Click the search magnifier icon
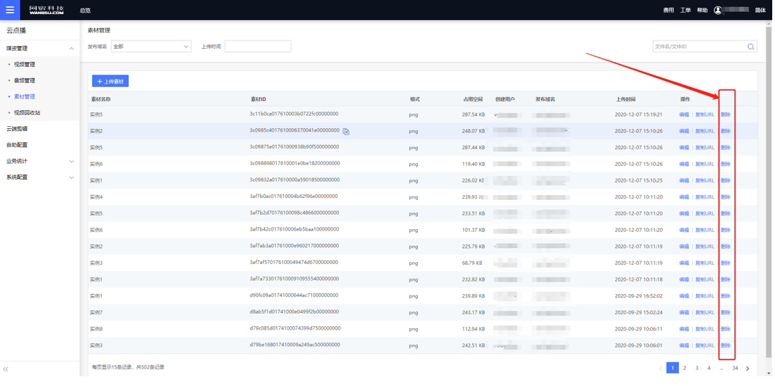Image resolution: width=775 pixels, height=386 pixels. [x=751, y=47]
